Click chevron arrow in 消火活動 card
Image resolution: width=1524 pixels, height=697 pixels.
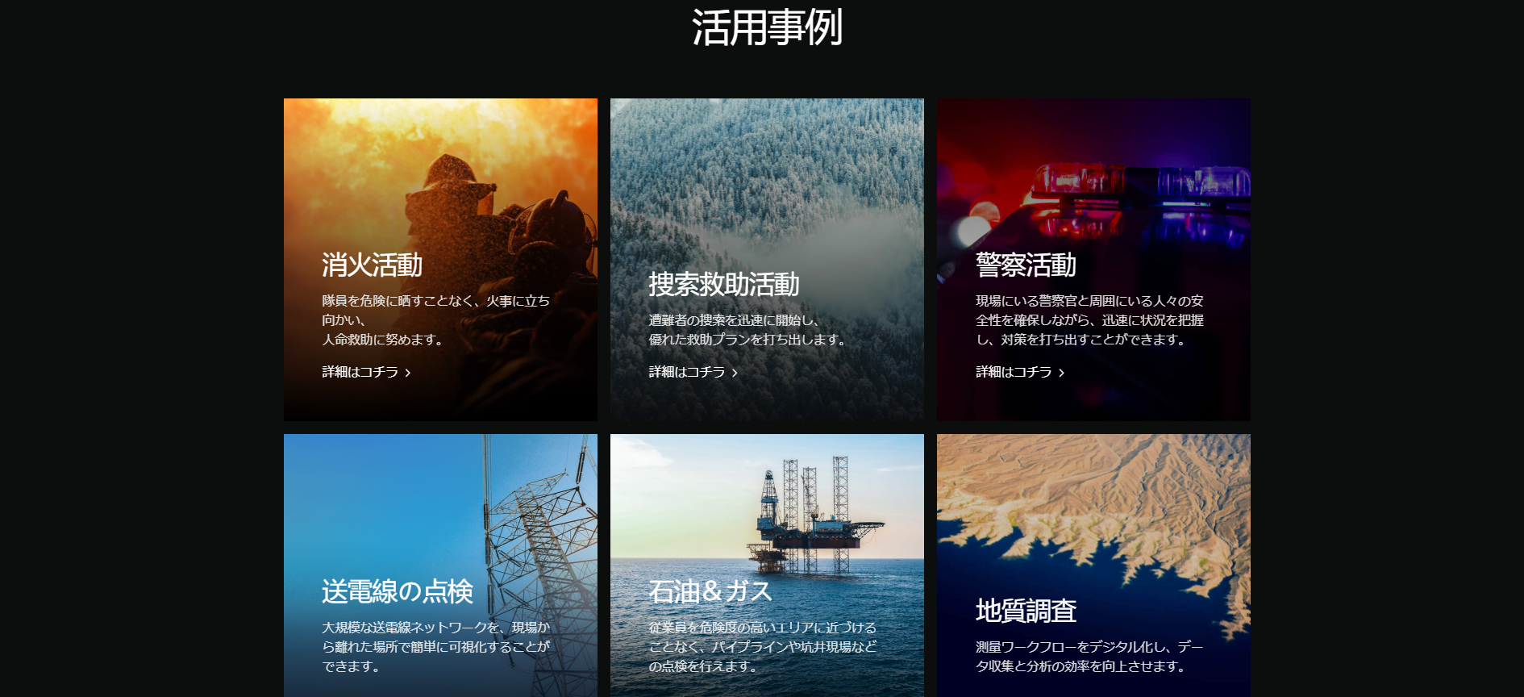coord(408,373)
